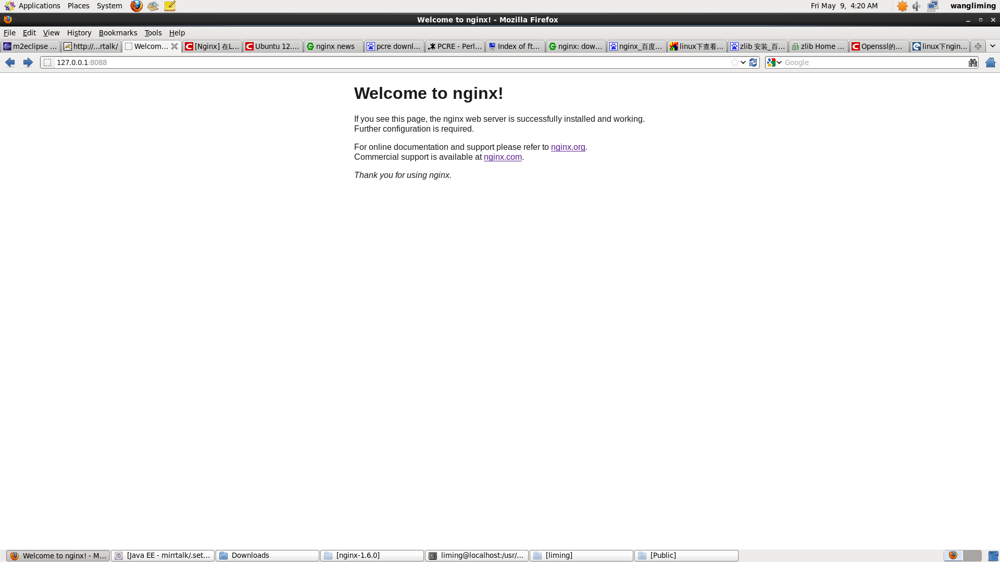Switch to the Openssl tab
This screenshot has height=562, width=1000.
[x=880, y=46]
